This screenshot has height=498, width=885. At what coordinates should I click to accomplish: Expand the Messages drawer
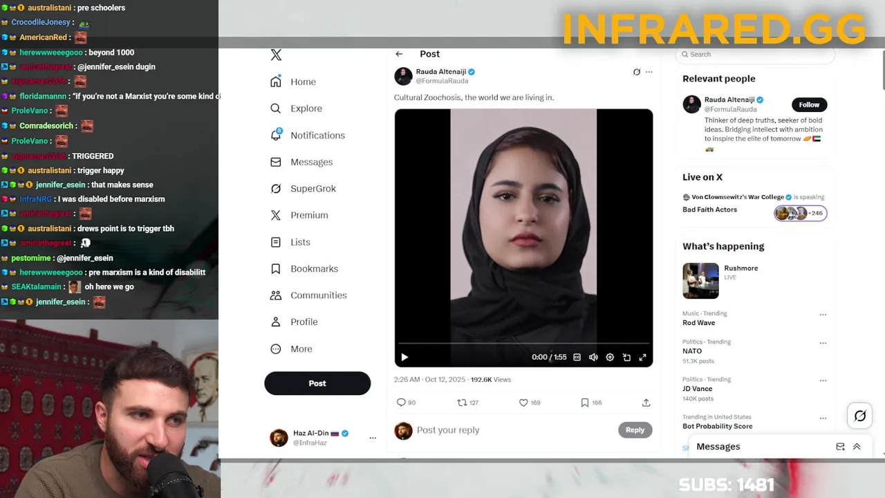point(857,447)
